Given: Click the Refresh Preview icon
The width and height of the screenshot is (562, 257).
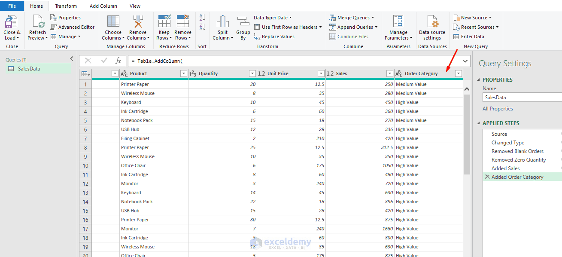Looking at the screenshot, I should tap(38, 21).
